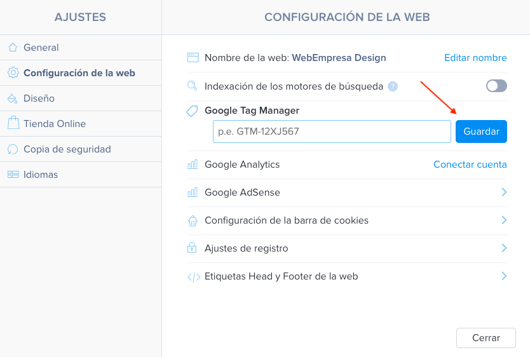This screenshot has height=357, width=530.
Task: Click the backup icon for Copia de seguridad
Action: [x=13, y=149]
